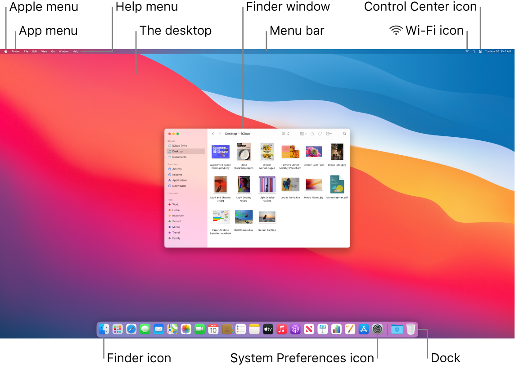The image size is (515, 369).
Task: Open the Applications sidebar item
Action: (x=181, y=180)
